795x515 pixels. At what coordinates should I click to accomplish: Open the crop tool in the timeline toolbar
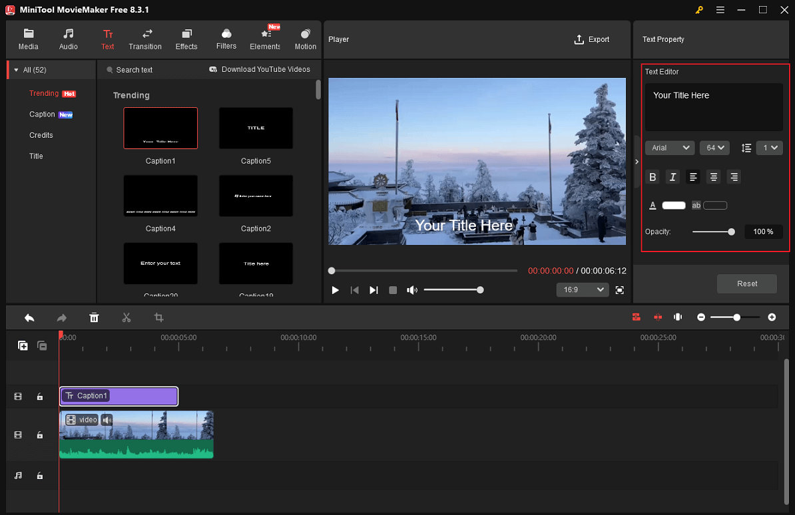tap(158, 317)
